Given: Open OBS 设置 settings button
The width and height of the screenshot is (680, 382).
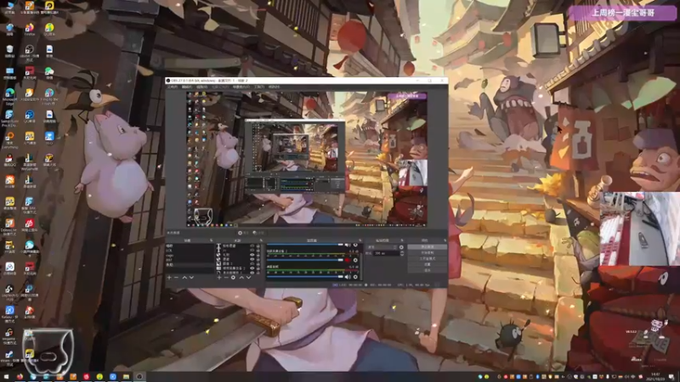Looking at the screenshot, I should tap(428, 264).
